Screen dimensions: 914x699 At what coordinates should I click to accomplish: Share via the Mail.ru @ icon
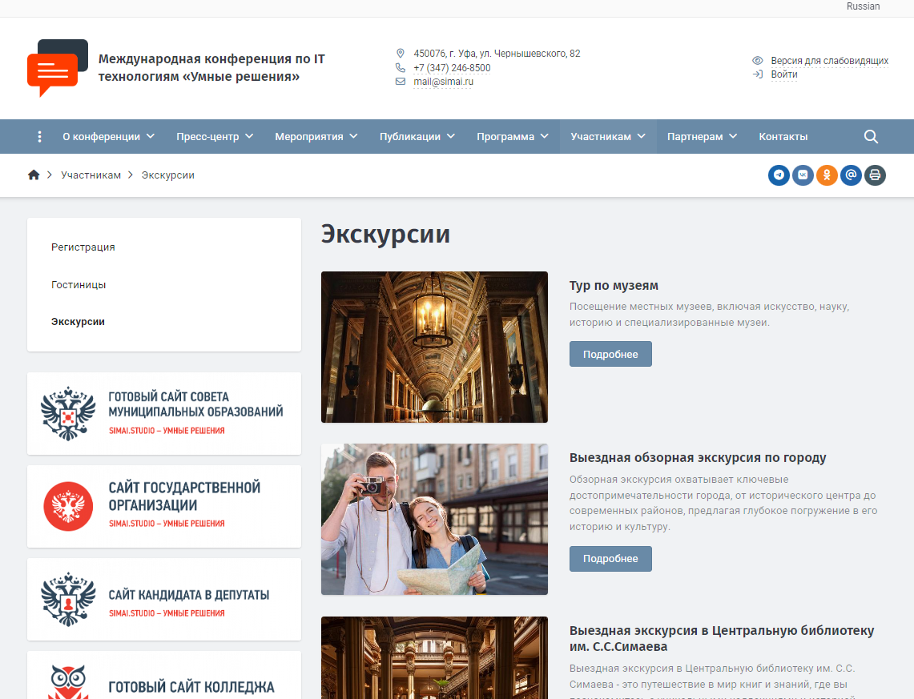point(851,175)
